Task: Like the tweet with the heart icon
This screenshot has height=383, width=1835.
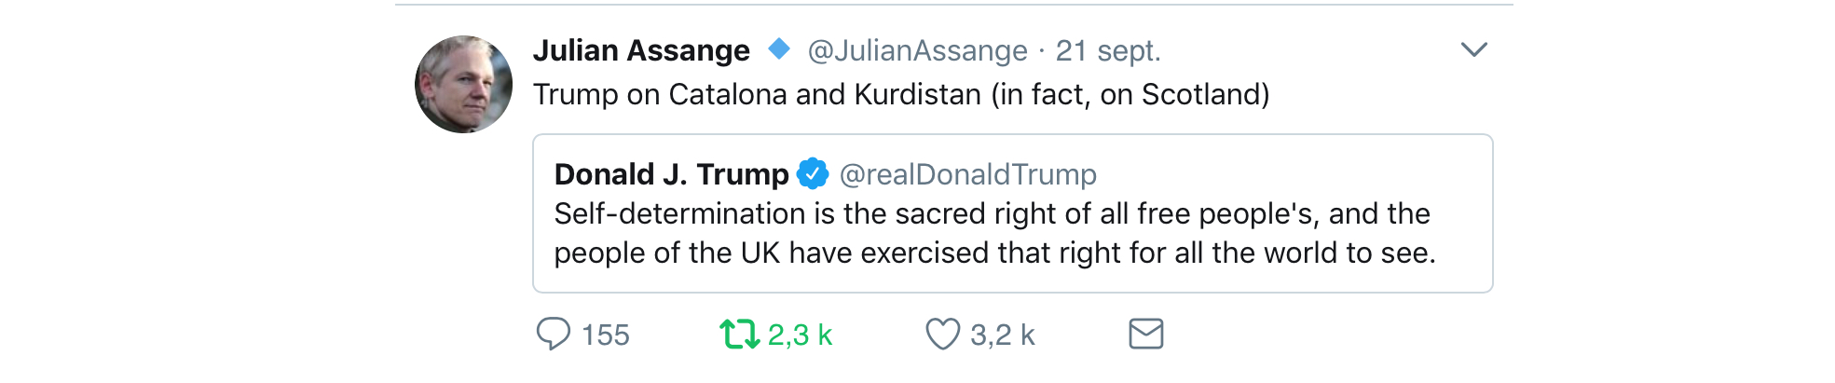Action: pyautogui.click(x=942, y=334)
